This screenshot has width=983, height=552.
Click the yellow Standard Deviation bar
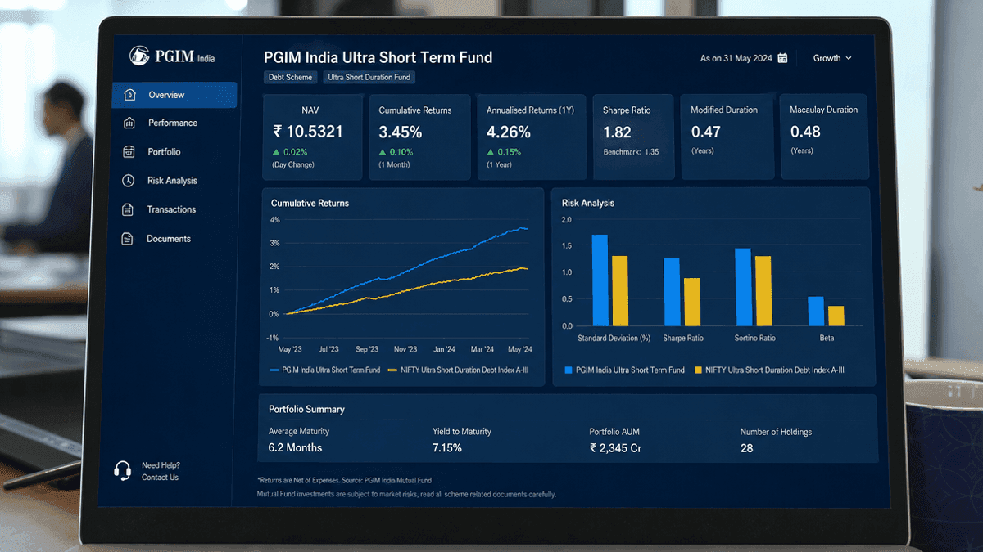619,291
